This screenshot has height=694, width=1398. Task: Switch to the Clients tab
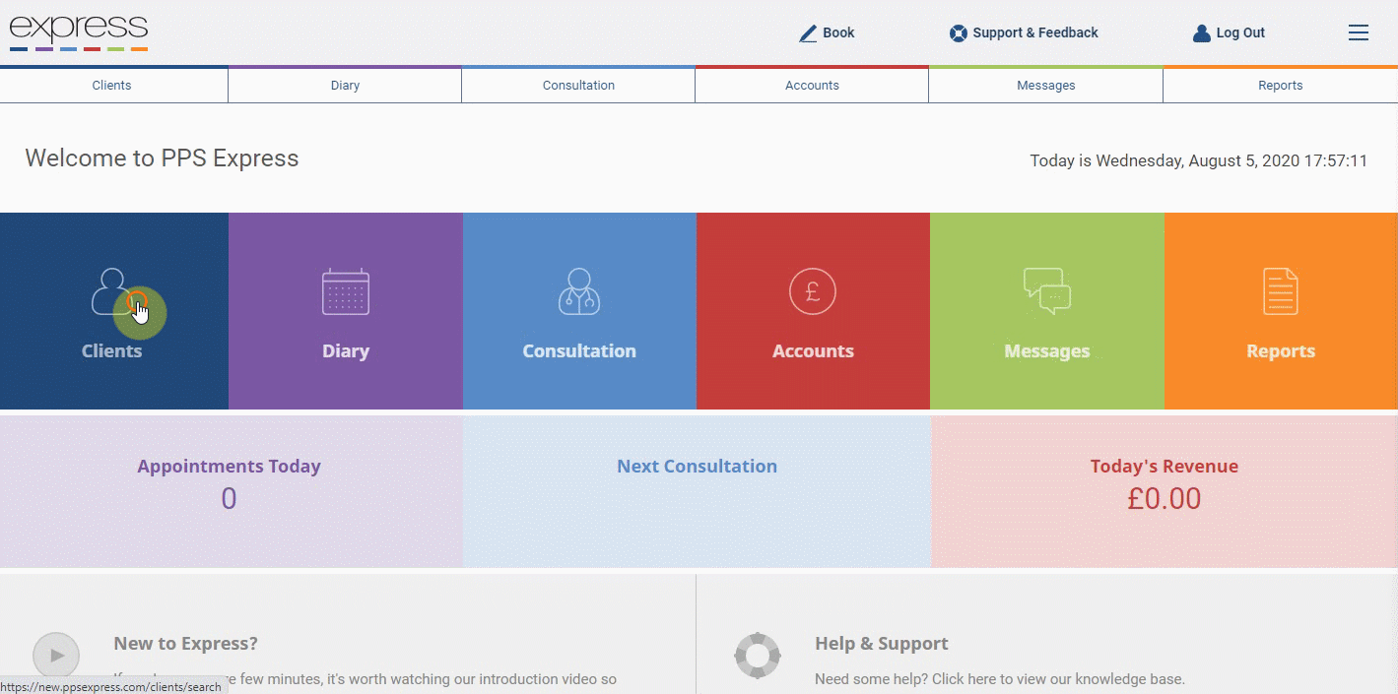pyautogui.click(x=114, y=86)
